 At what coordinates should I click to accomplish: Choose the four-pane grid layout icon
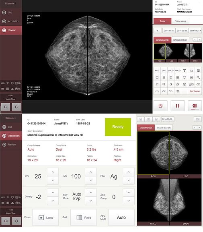[x=178, y=77]
